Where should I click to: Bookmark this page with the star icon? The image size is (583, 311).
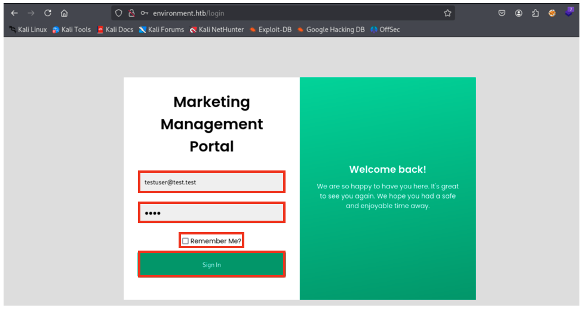pyautogui.click(x=447, y=13)
